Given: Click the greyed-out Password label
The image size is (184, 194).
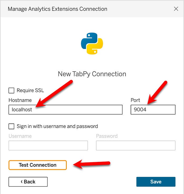Looking at the screenshot, I should click(x=107, y=136).
